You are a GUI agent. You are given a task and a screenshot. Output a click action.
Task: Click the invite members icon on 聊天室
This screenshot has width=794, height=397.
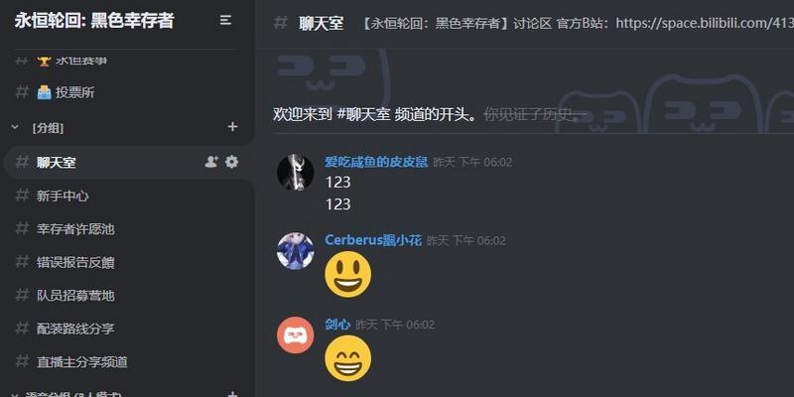click(211, 162)
